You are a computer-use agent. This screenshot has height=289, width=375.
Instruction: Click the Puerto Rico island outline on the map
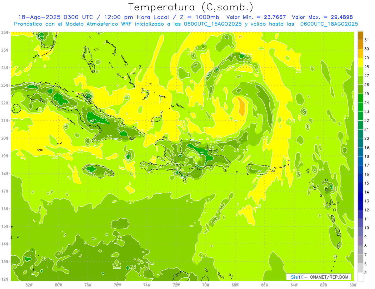pos(258,169)
